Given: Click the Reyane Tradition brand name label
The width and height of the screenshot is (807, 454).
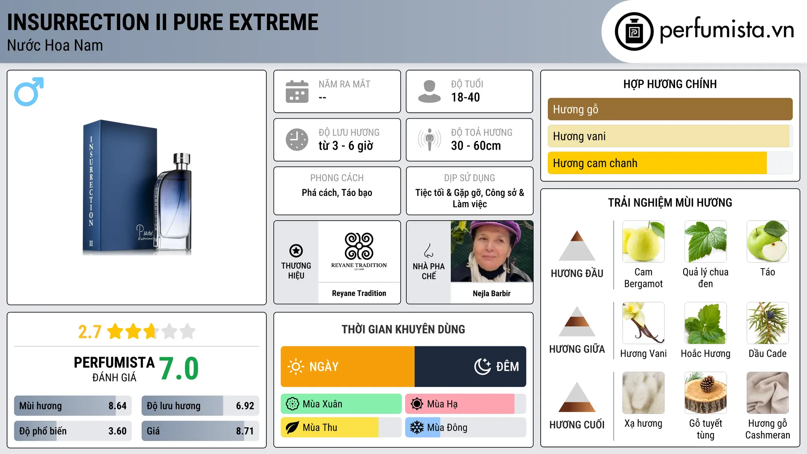Looking at the screenshot, I should 359,293.
